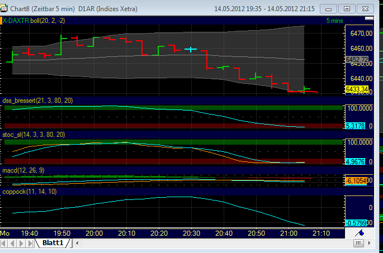This screenshot has height=253, width=383.
Task: Click the green '5 mins' timeframe label
Action: 335,21
